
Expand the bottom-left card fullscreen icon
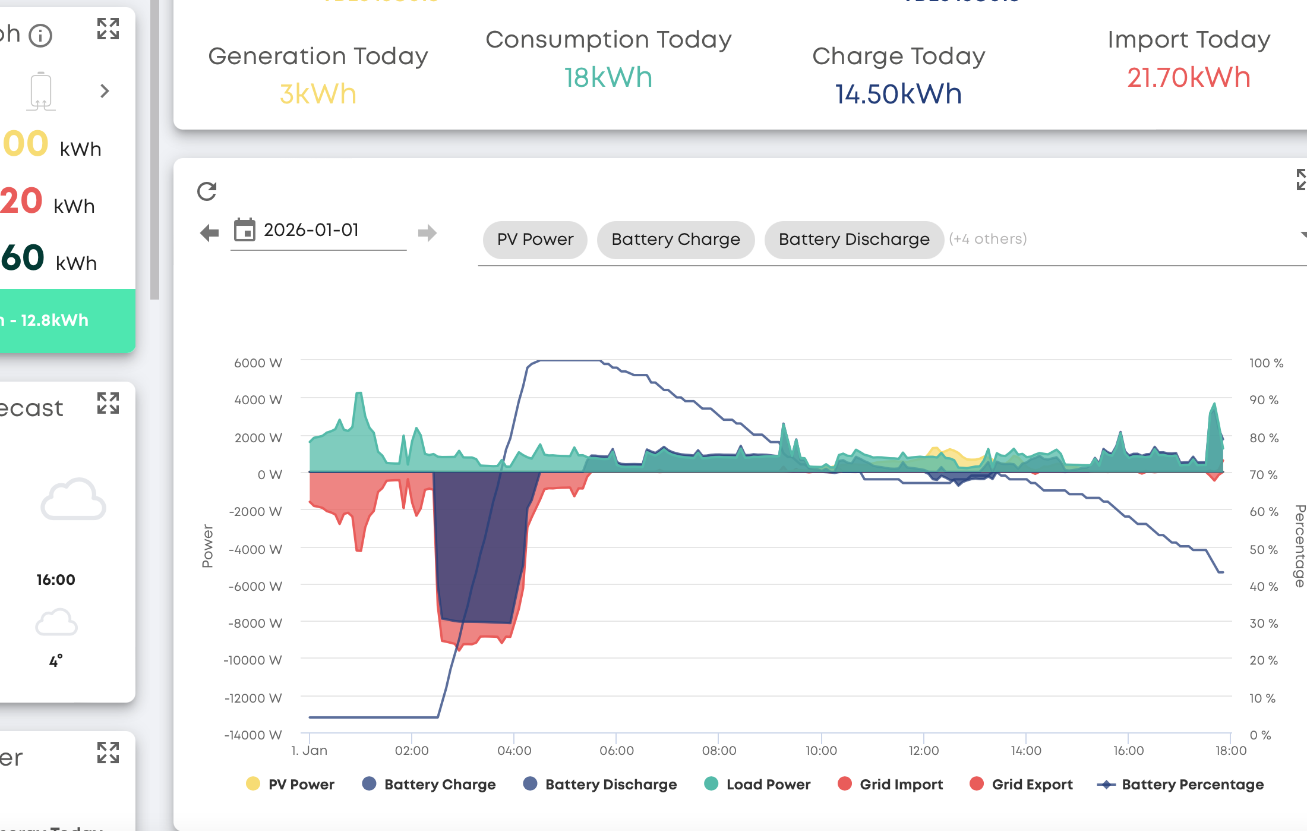pyautogui.click(x=108, y=753)
